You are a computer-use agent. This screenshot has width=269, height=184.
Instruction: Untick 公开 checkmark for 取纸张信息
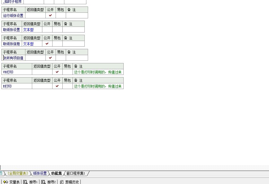47,44
